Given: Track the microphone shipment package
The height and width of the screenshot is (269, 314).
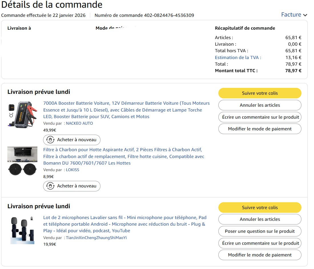Looking at the screenshot, I should pos(260,208).
